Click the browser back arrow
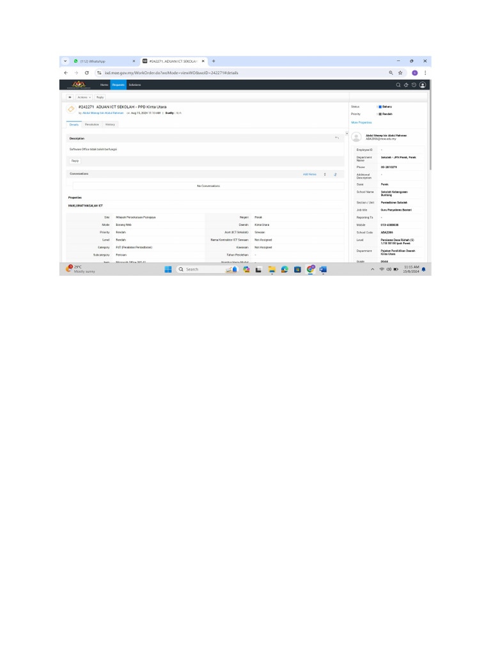The image size is (491, 655). [66, 73]
